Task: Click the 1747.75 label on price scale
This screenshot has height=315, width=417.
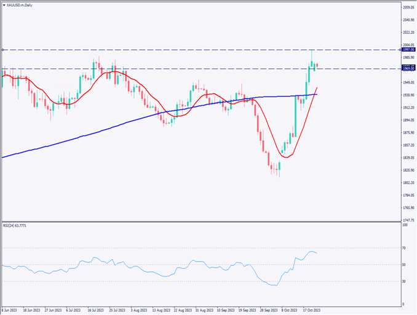Action: (407, 220)
